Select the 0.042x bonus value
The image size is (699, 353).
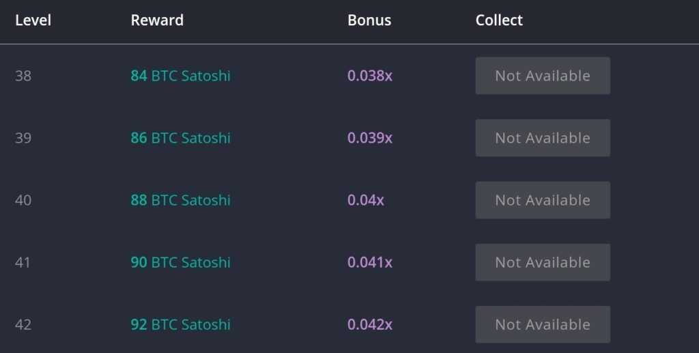[370, 324]
